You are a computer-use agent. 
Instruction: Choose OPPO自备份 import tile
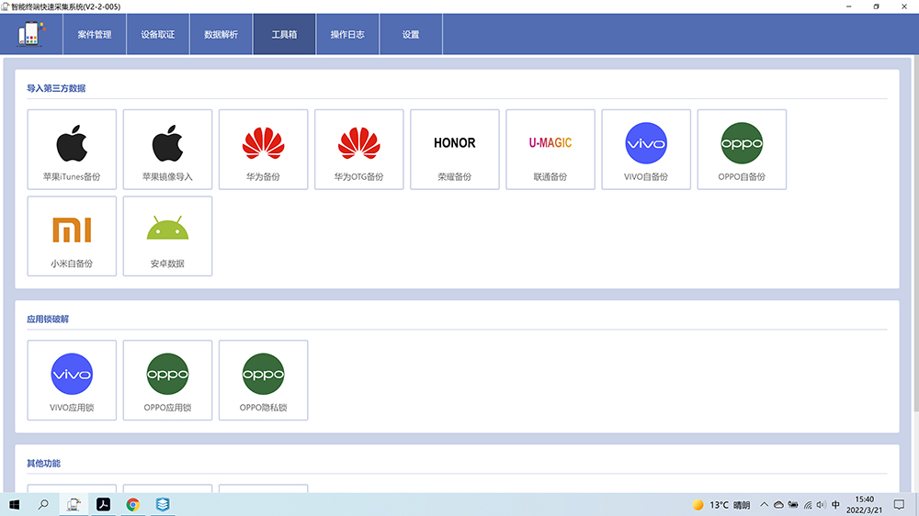(742, 150)
